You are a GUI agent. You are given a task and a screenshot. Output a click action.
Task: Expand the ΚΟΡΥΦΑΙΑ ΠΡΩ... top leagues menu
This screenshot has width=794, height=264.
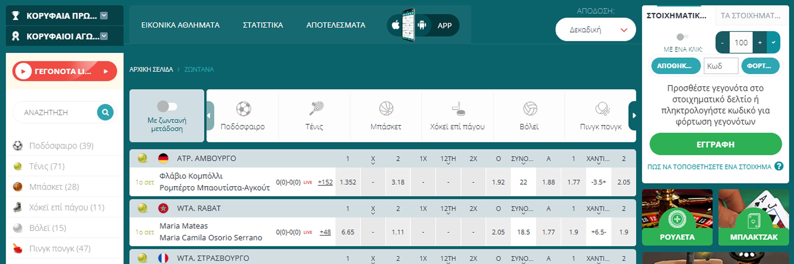[104, 16]
